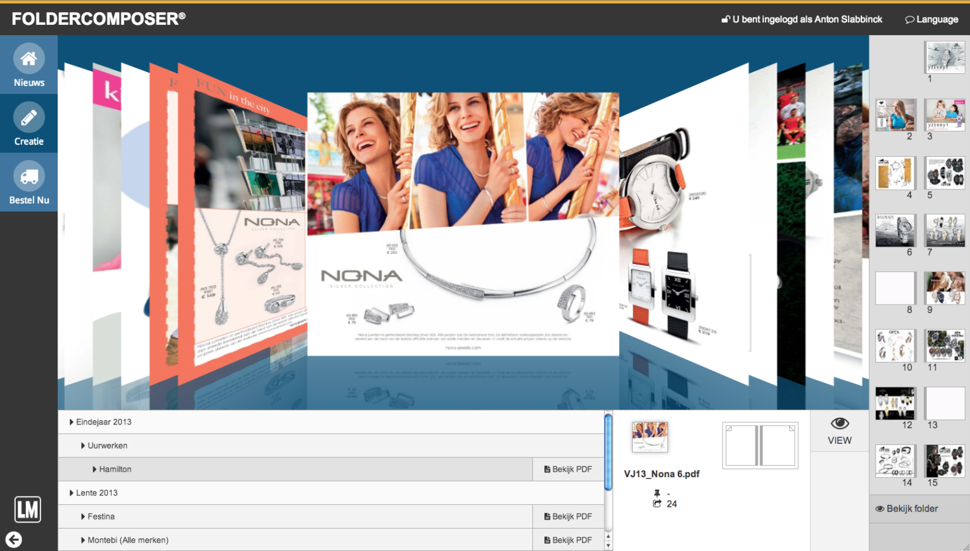
Task: Open Bekijk PDF for Hamilton
Action: 568,469
